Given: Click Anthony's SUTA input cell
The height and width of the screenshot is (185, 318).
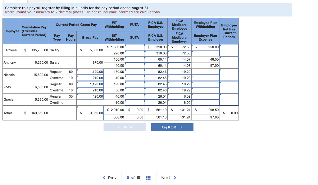Looking at the screenshot, I should (x=134, y=66).
